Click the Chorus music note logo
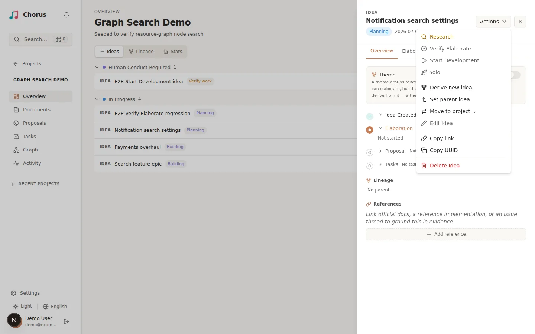Viewport: 535px width, 334px height. [x=14, y=15]
